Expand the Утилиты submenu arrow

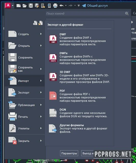[x=41, y=128]
